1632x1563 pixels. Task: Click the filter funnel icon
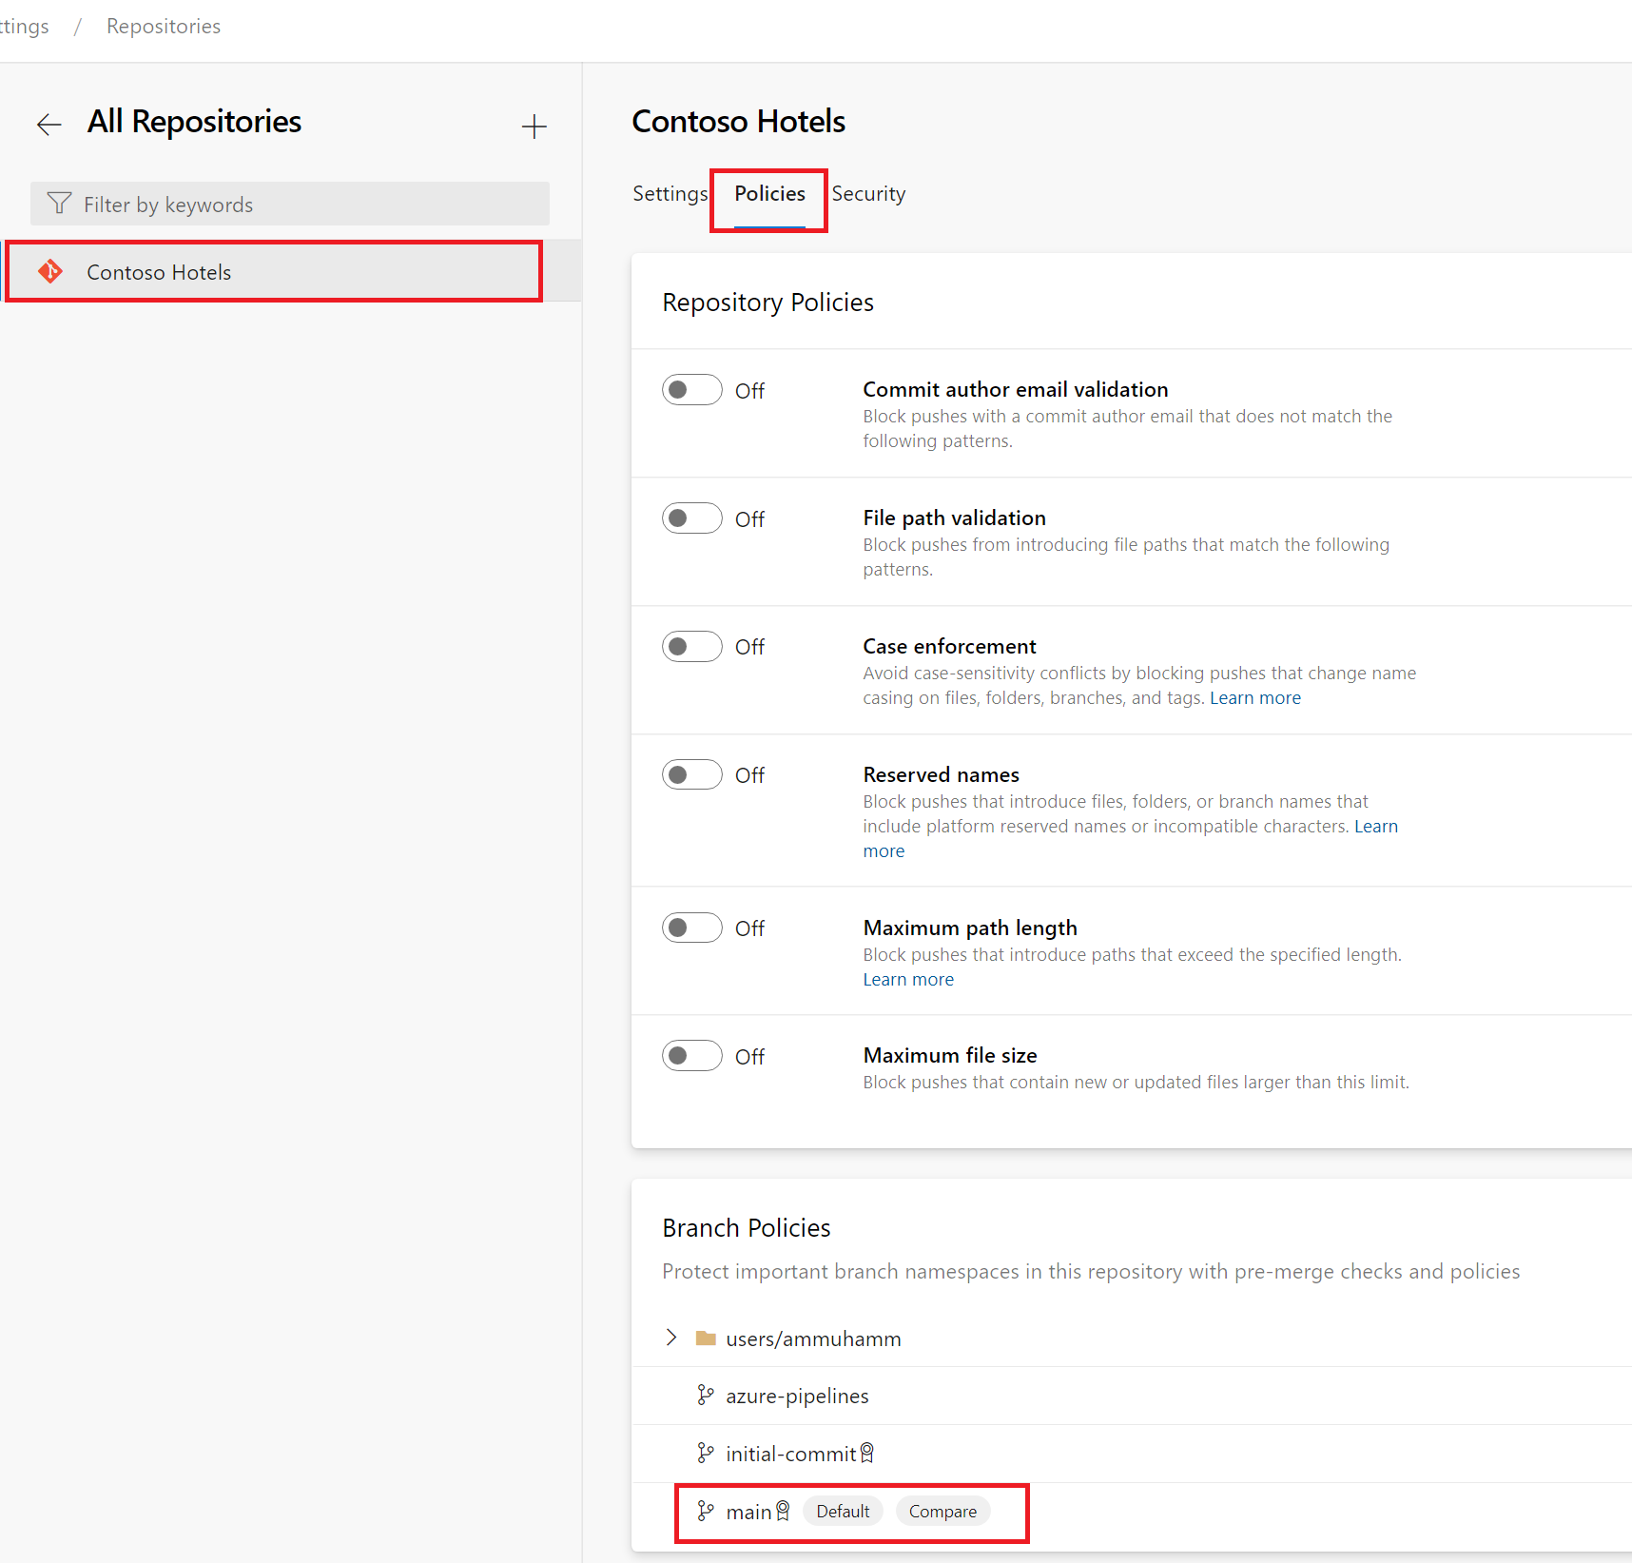pos(59,204)
